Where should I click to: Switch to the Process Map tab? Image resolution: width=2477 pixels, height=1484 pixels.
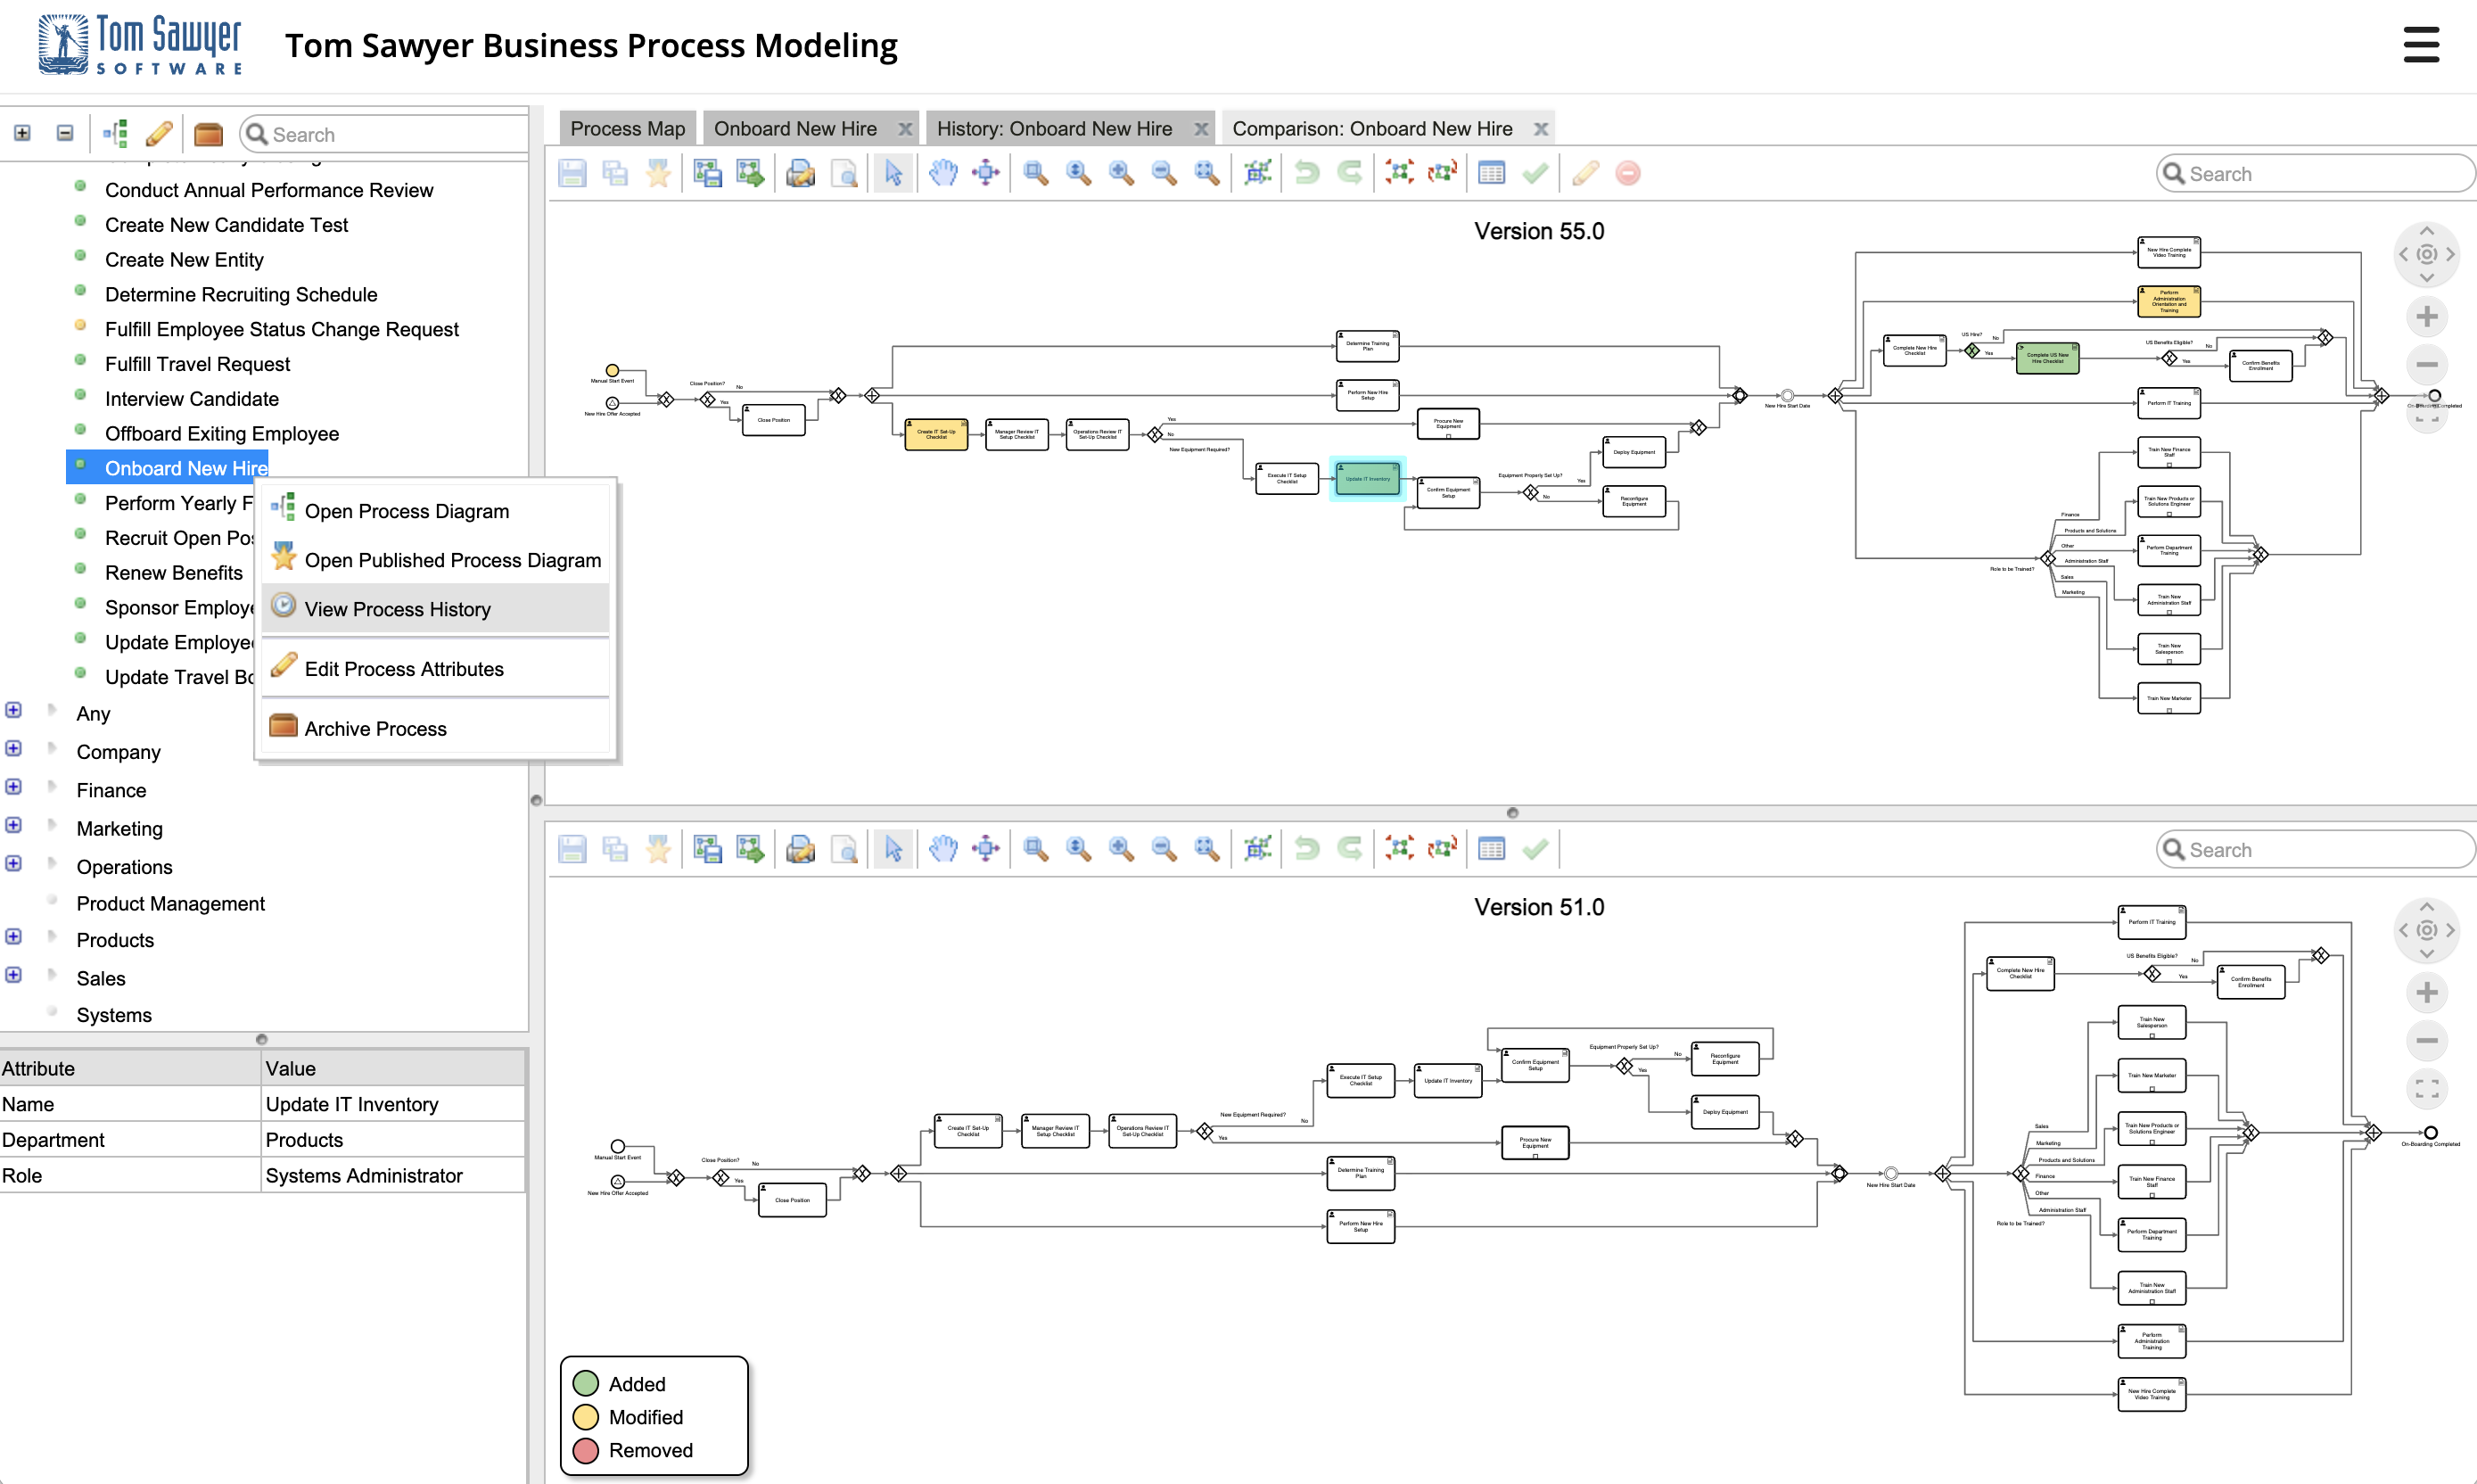point(627,129)
